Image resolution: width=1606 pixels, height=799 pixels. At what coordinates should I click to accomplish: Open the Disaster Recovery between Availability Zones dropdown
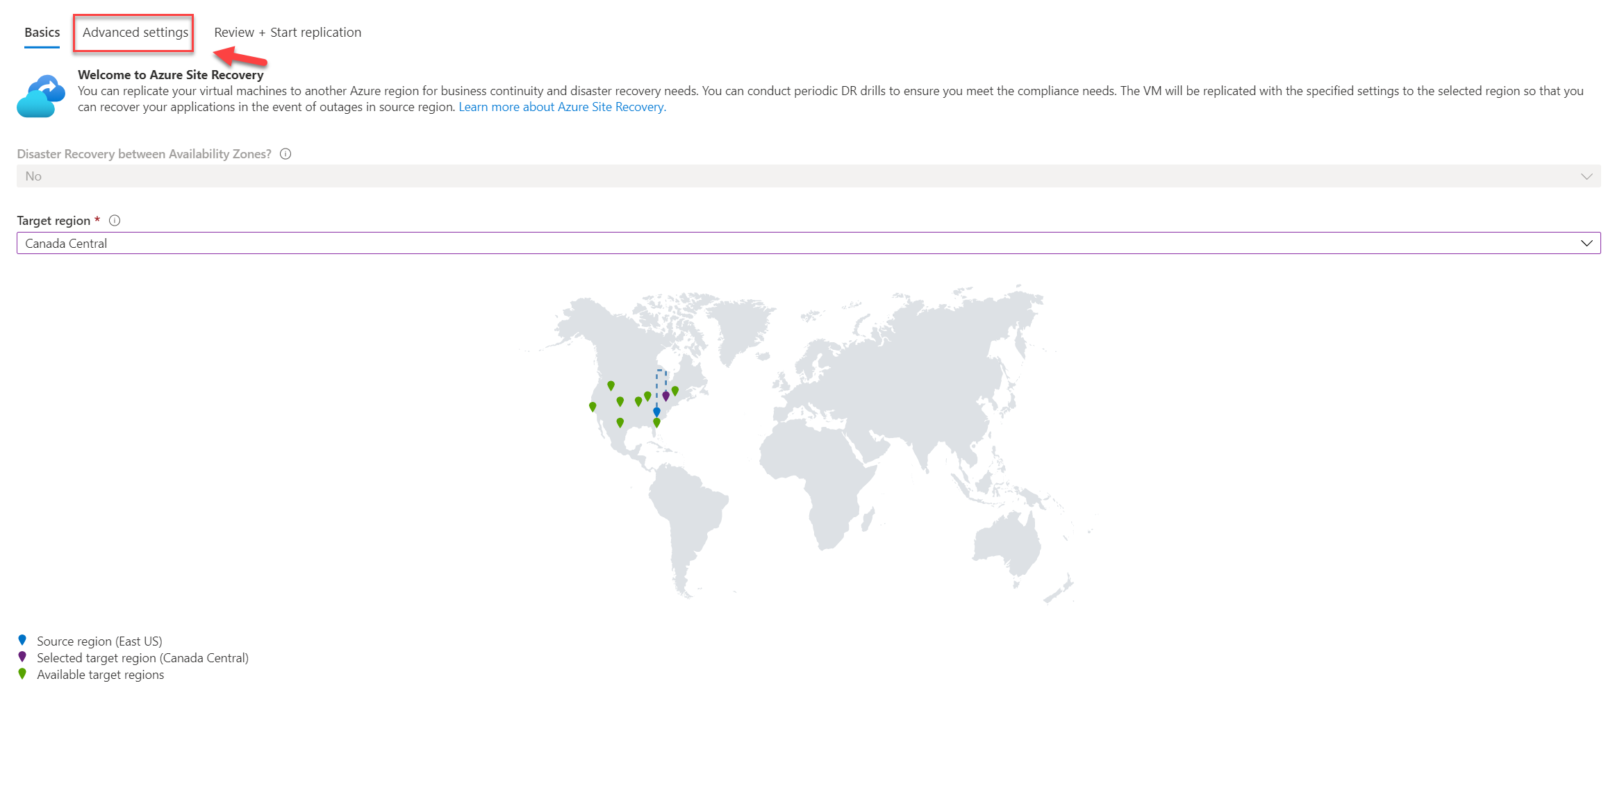tap(809, 176)
